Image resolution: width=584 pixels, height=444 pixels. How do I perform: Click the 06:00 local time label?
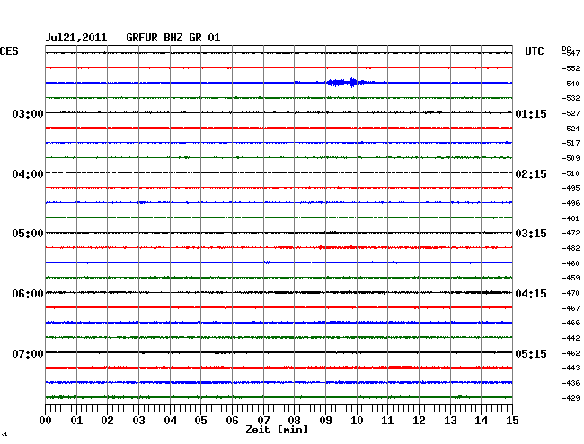[x=28, y=294]
